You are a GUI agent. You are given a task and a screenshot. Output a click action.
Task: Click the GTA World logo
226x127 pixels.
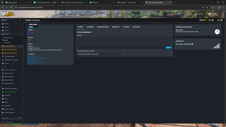click(x=8, y=14)
